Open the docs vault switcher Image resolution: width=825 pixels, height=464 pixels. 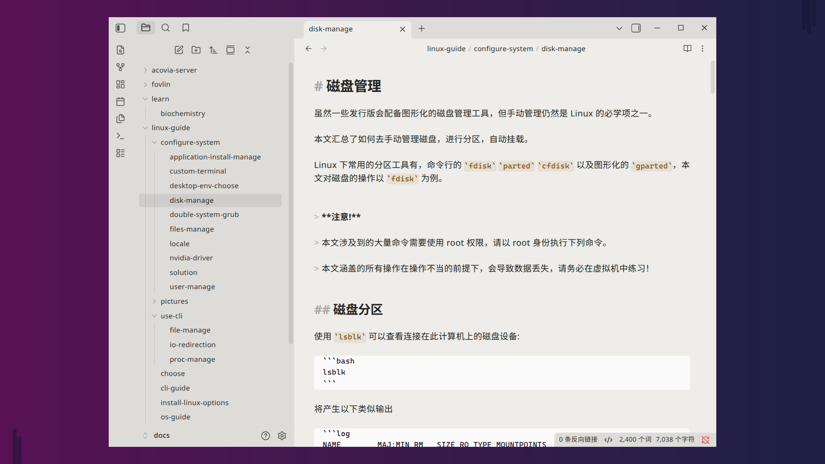[156, 435]
